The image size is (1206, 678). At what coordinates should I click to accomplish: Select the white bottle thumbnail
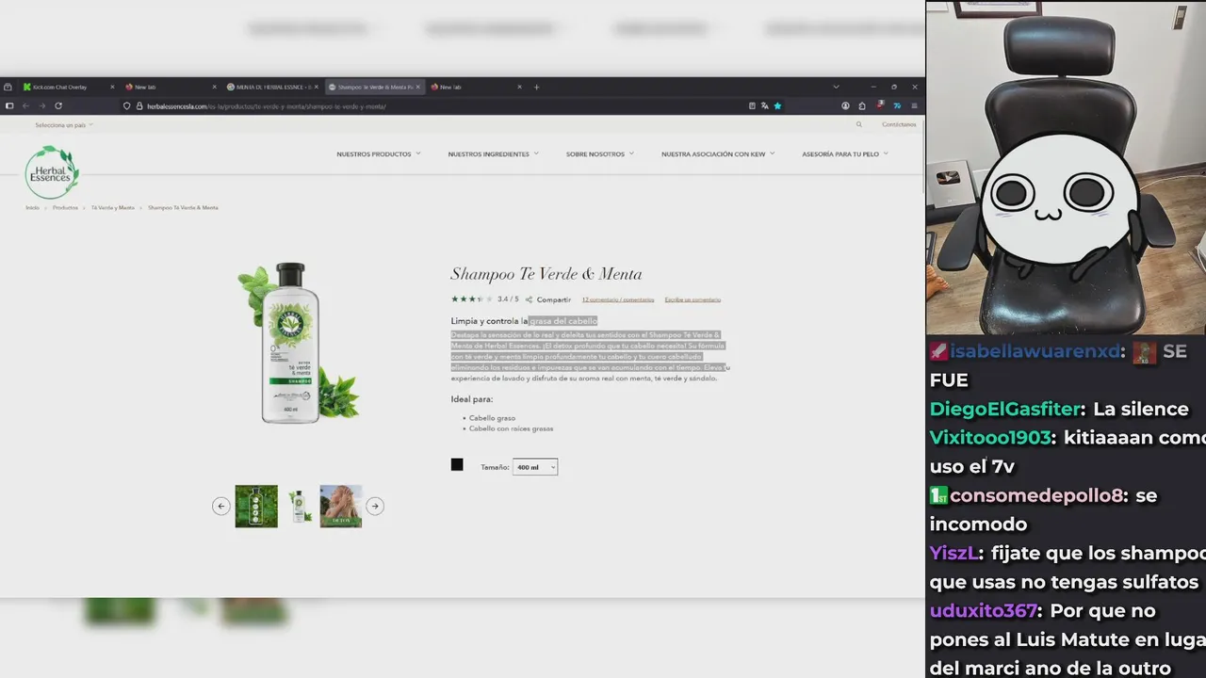tap(300, 506)
